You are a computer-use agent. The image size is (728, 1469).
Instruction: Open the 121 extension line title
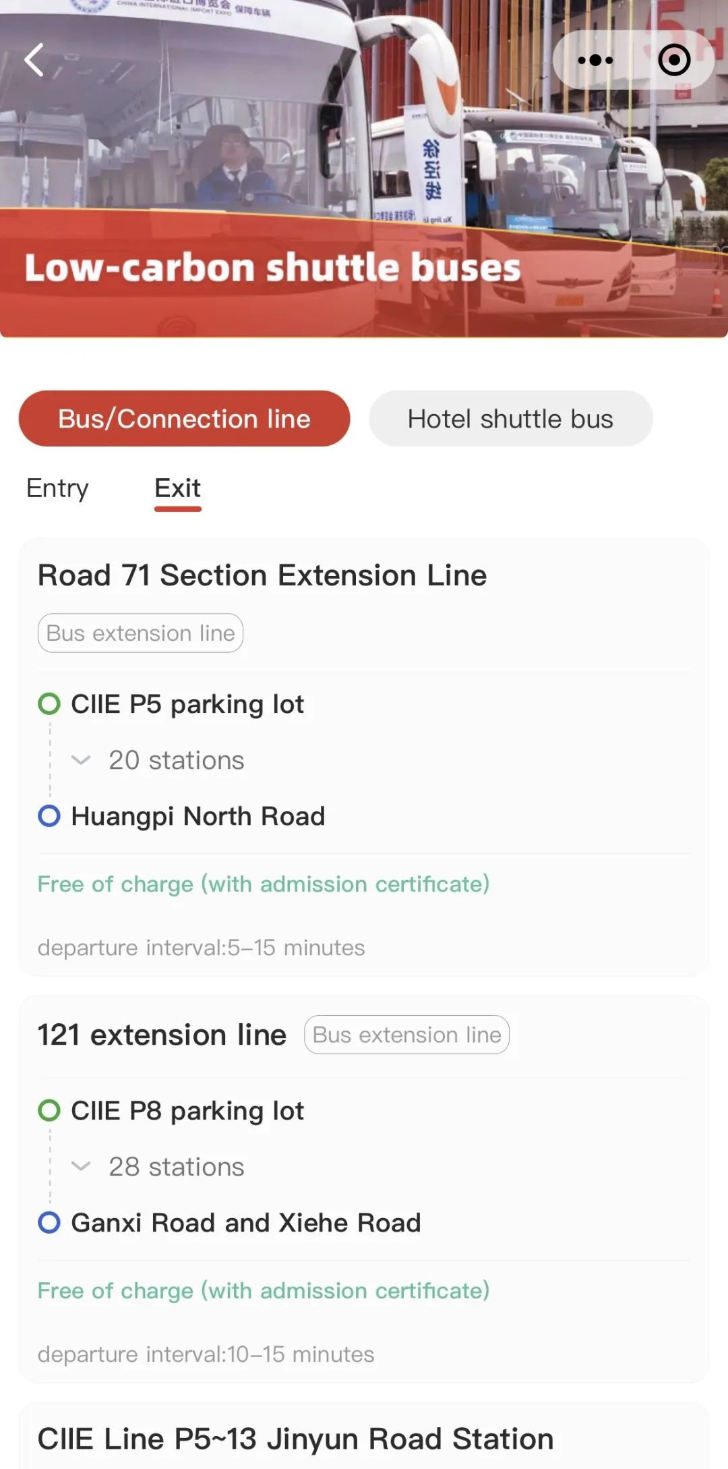(162, 1035)
